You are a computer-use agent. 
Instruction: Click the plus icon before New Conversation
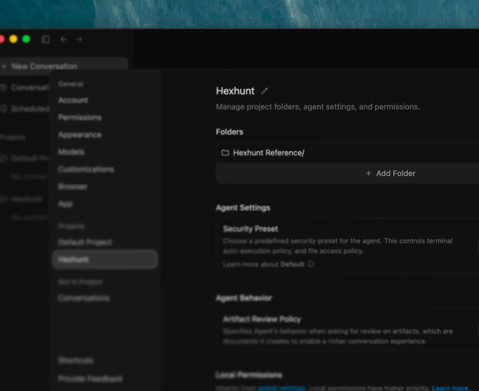click(4, 66)
